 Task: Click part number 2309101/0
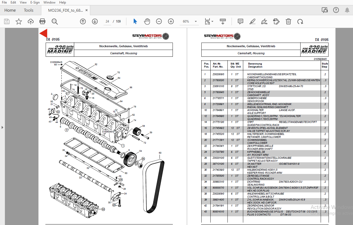click(218, 86)
